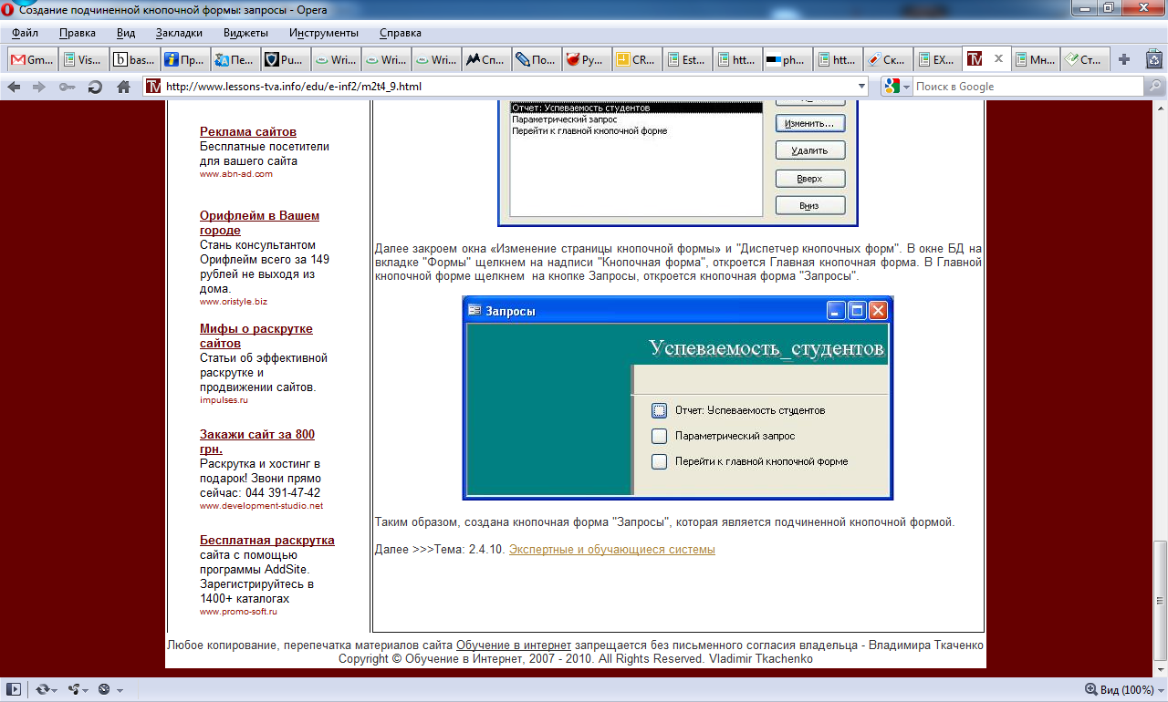Image resolution: width=1168 pixels, height=702 pixels.
Task: Click the square next to Перейти к главной кнопочной форме
Action: point(660,461)
